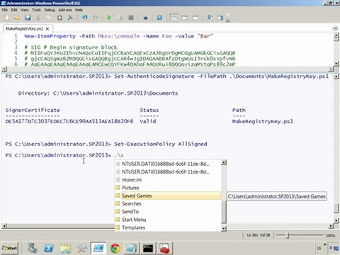
Task: Click the 100% zoom value
Action: (x=330, y=235)
